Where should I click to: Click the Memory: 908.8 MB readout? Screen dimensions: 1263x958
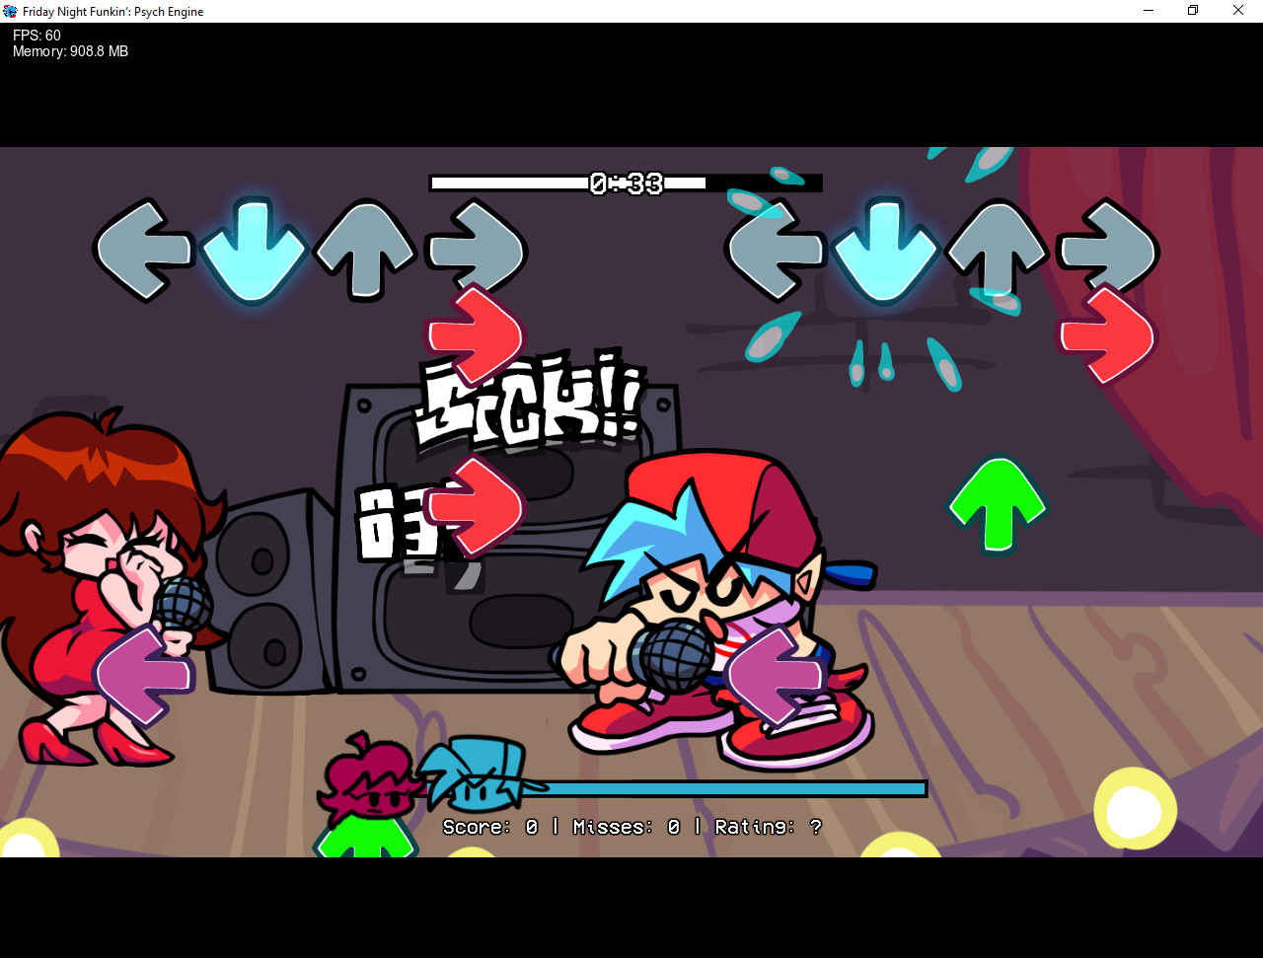coord(70,51)
